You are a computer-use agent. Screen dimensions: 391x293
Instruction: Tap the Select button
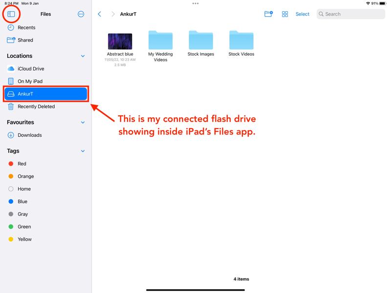click(302, 14)
